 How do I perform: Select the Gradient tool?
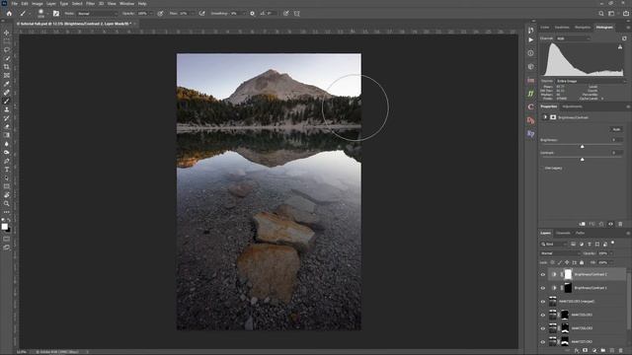[x=7, y=135]
